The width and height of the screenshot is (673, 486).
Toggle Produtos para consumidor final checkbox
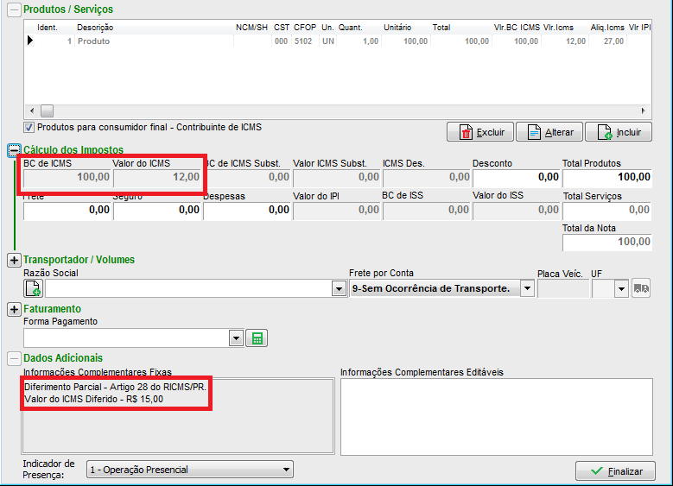click(29, 128)
